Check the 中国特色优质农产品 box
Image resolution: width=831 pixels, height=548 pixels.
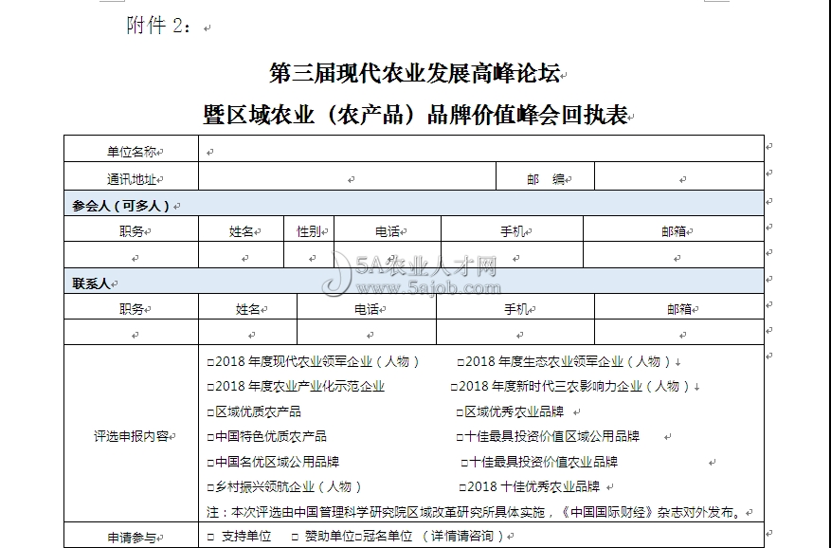coord(211,437)
